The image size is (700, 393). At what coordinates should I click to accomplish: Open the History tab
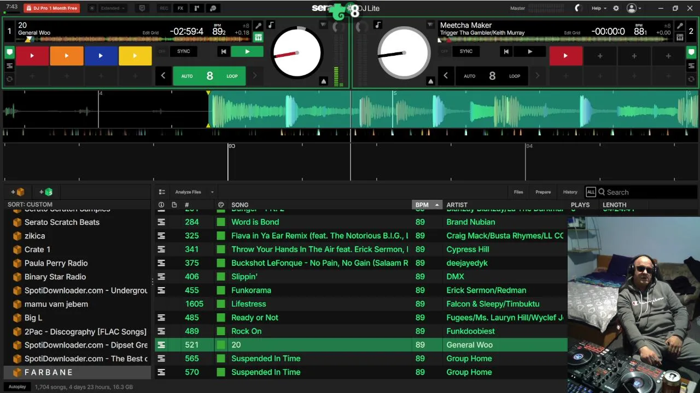[570, 192]
